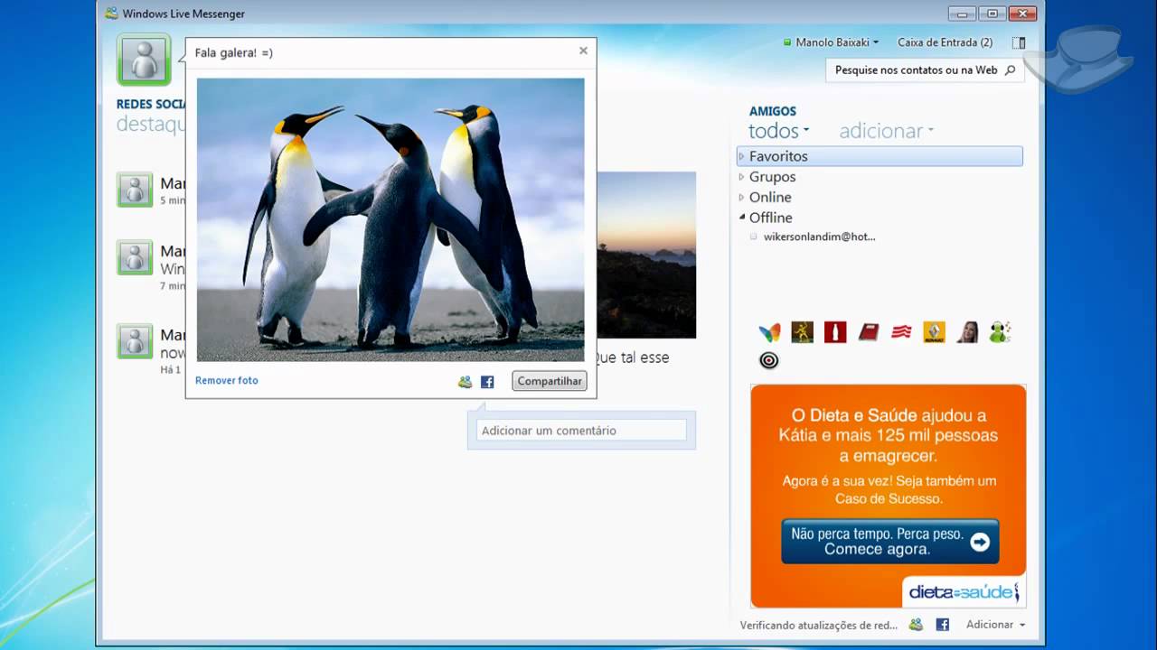Image resolution: width=1157 pixels, height=650 pixels.
Task: Click the Messenger buddies icon in the status bar
Action: coord(916,624)
